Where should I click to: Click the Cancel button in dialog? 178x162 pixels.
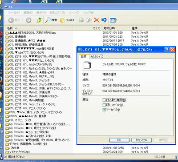142,140
